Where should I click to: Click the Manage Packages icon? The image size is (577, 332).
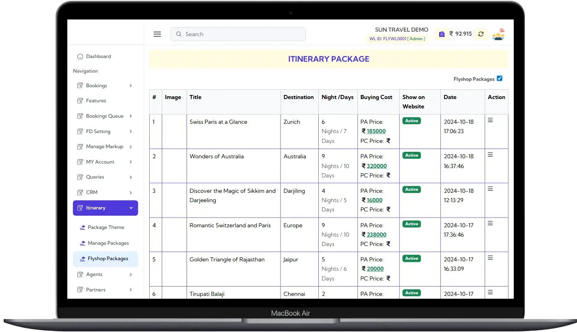[x=82, y=243]
